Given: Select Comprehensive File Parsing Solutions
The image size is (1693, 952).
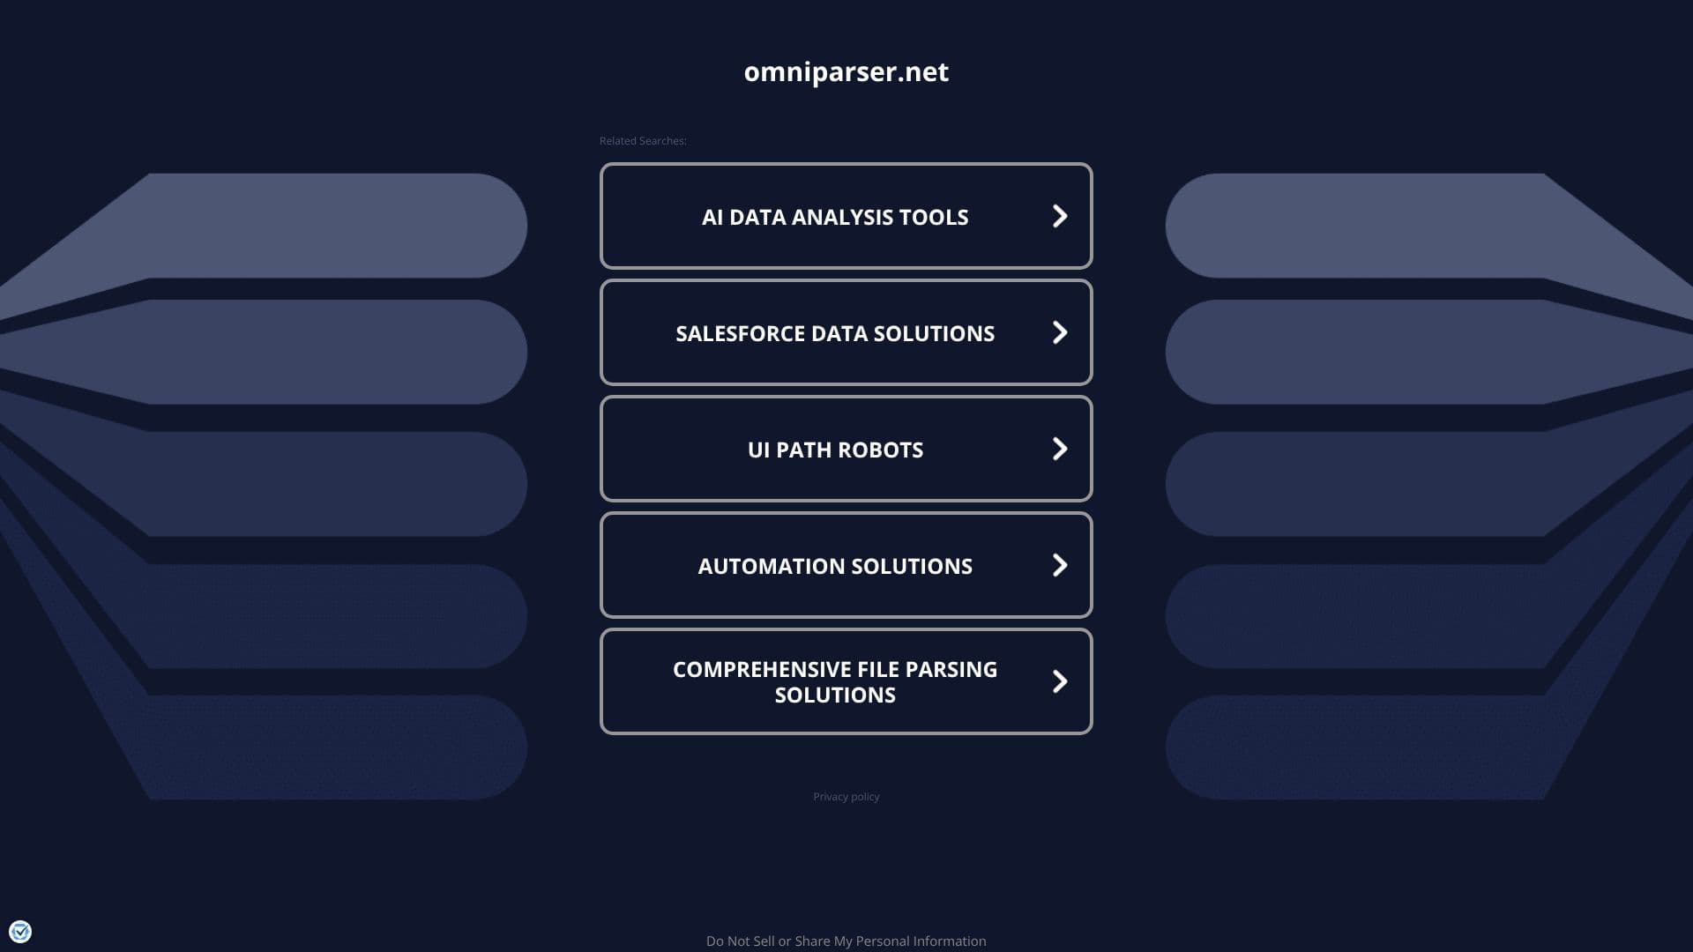Looking at the screenshot, I should point(846,681).
